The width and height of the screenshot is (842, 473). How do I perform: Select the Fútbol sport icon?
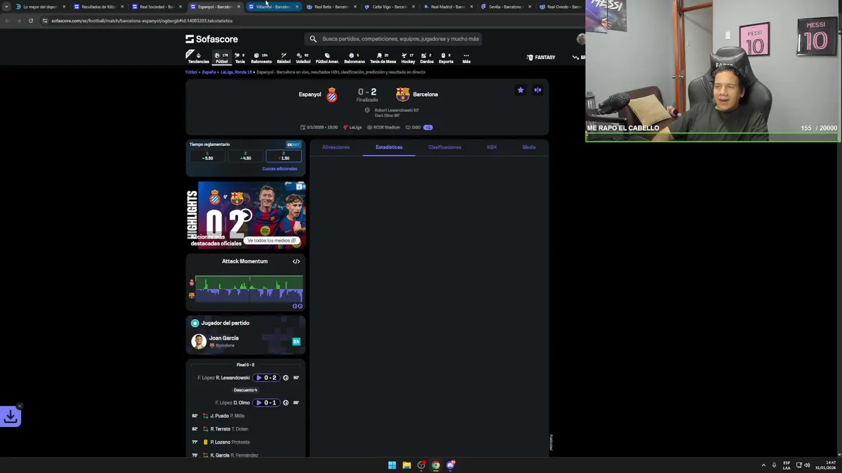click(x=222, y=58)
